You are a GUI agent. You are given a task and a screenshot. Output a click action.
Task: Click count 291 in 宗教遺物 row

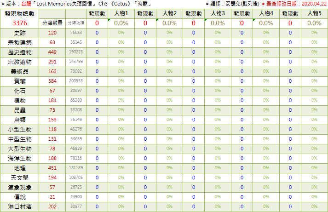(x=52, y=62)
